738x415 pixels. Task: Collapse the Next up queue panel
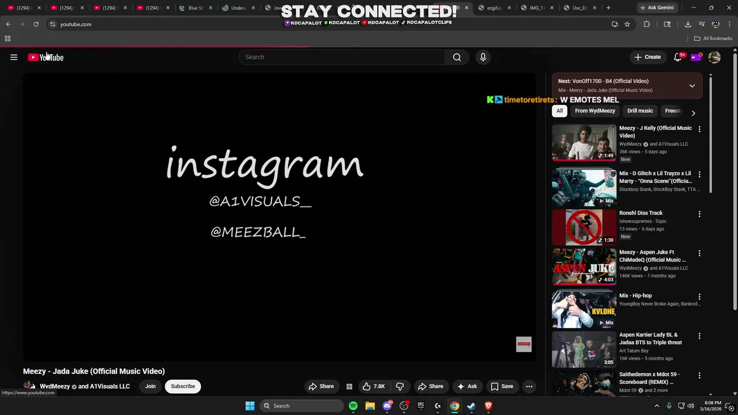pos(692,86)
